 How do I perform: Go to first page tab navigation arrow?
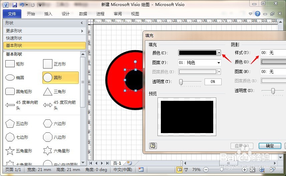[x=91, y=163]
